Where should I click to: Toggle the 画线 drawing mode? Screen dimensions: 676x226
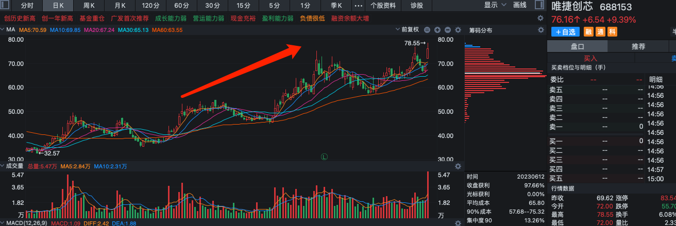click(x=520, y=5)
